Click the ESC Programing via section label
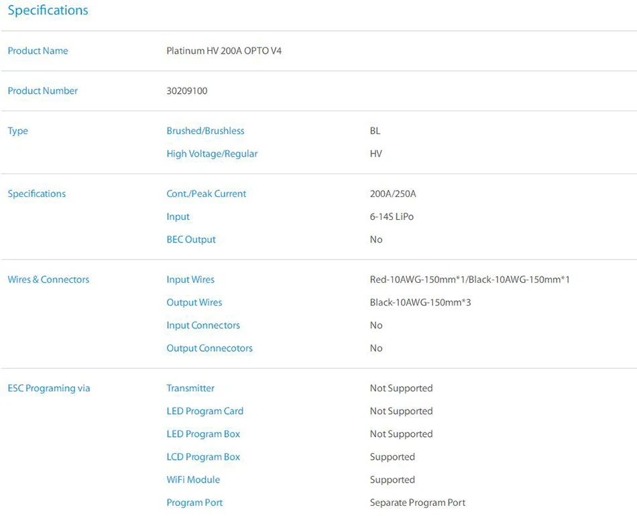The image size is (637, 516). (x=49, y=389)
